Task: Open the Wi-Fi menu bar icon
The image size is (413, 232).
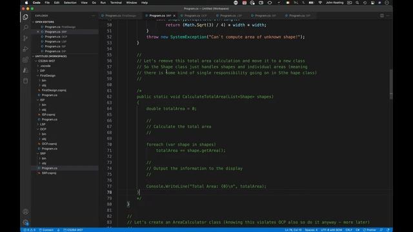Action: click(320, 3)
